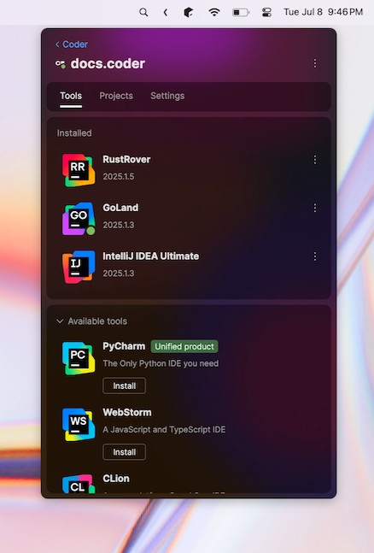Open Spotlight search in menu bar
Viewport: 374px width, 553px height.
pyautogui.click(x=143, y=12)
